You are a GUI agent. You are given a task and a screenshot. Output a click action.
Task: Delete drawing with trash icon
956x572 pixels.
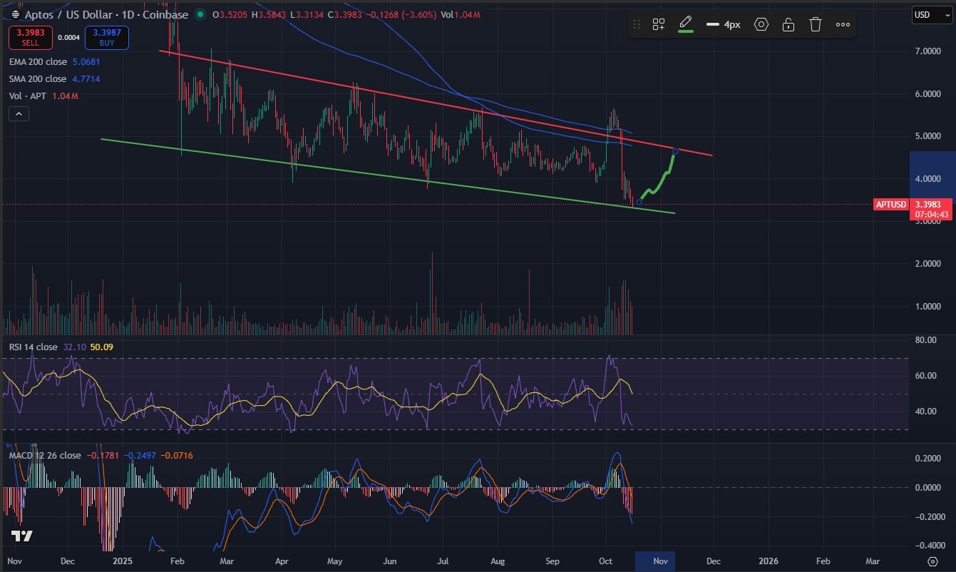click(x=816, y=24)
